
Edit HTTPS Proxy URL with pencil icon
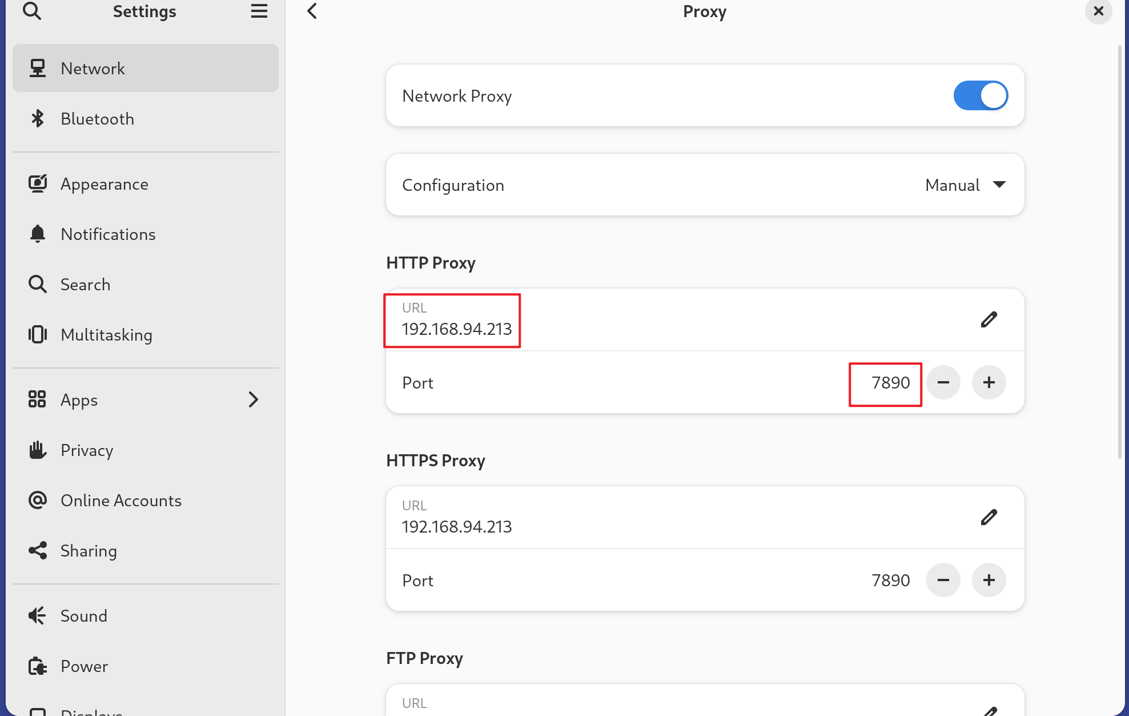pyautogui.click(x=989, y=517)
